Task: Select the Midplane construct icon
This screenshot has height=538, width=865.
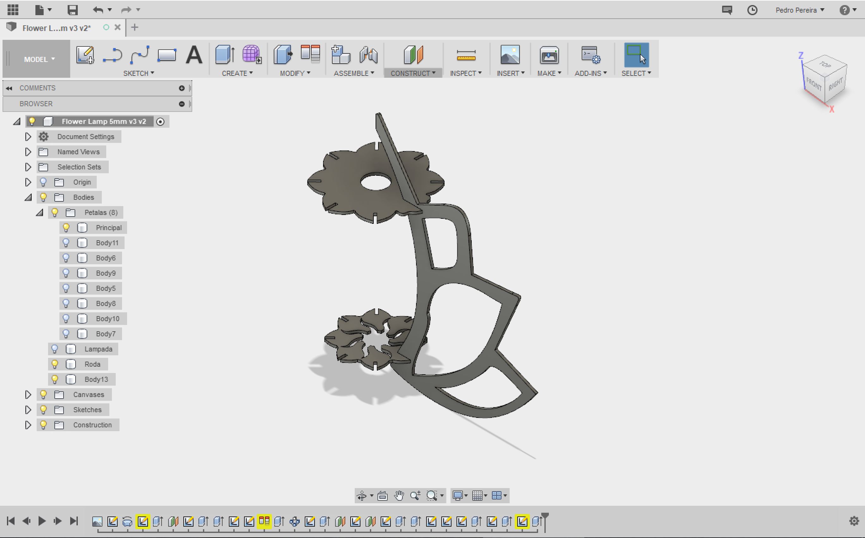Action: [x=413, y=55]
